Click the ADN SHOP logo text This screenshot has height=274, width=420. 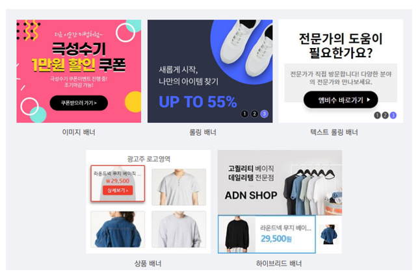tap(251, 195)
